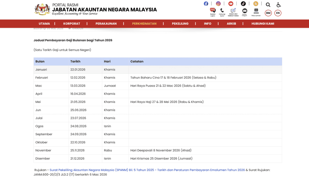Open the JANM Facebook page icon
The image size is (309, 180).
206,4
